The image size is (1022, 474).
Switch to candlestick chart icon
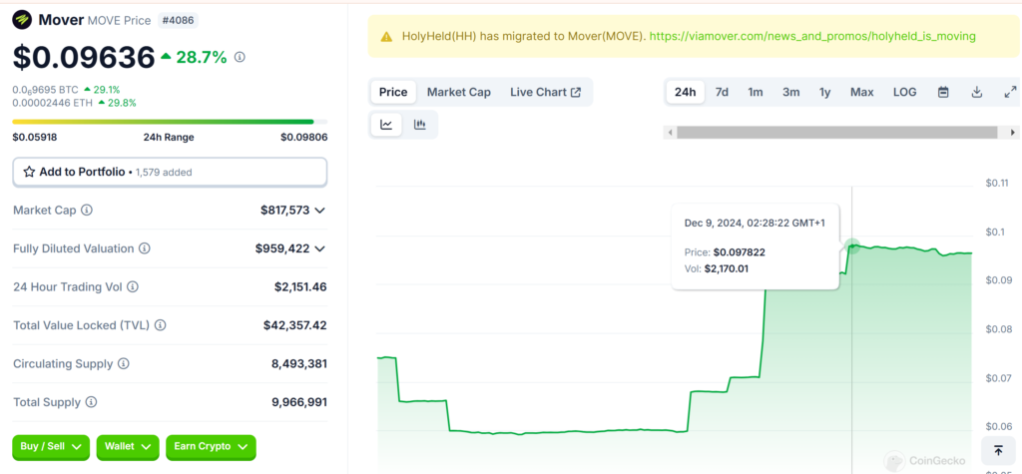420,125
